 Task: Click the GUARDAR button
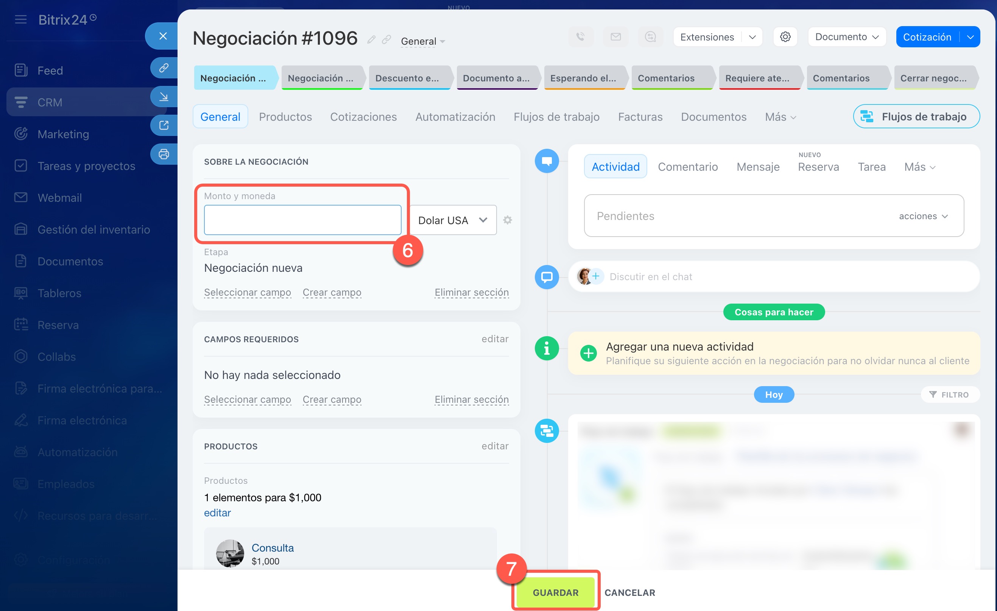(x=555, y=592)
